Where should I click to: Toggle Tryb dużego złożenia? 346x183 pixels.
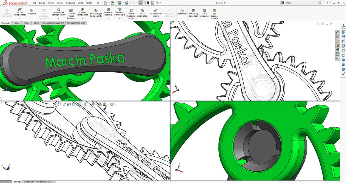pos(214,12)
